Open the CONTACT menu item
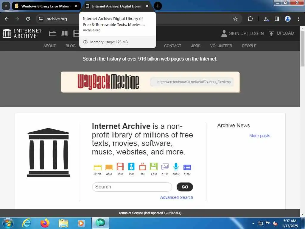Screen dimensions: 305x229 [x=172, y=46]
